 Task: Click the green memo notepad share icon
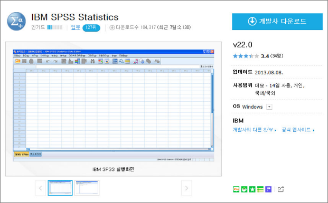260,189
